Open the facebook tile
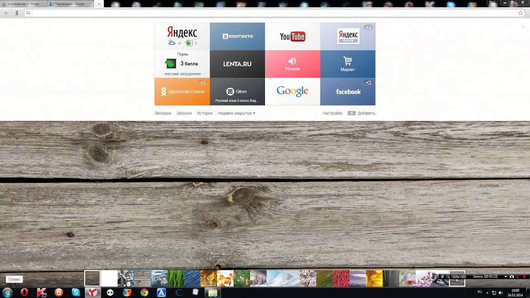The width and height of the screenshot is (530, 298). point(348,91)
